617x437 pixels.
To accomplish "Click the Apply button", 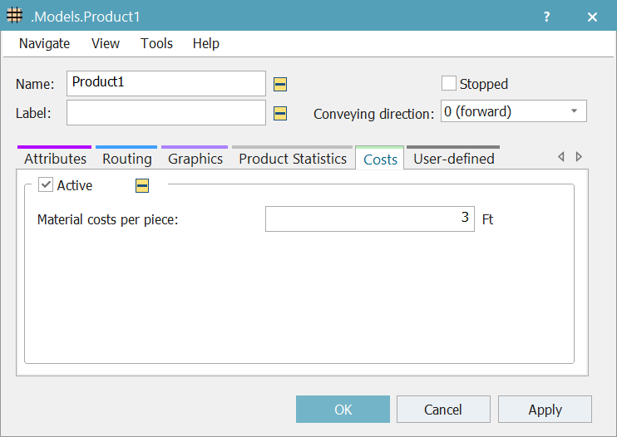I will 545,410.
